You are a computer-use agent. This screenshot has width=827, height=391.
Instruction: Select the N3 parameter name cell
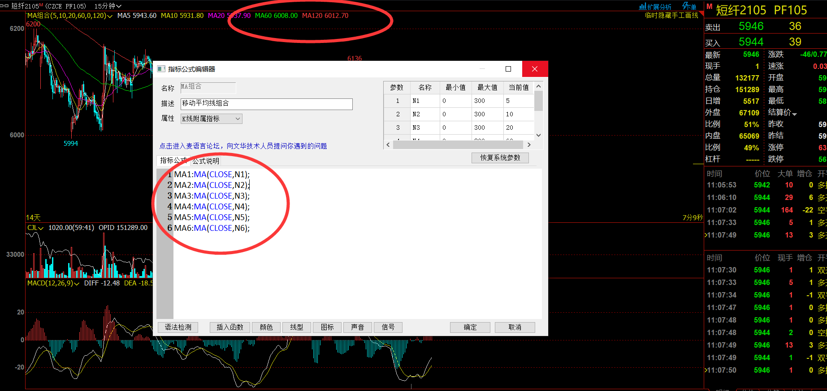coord(425,128)
